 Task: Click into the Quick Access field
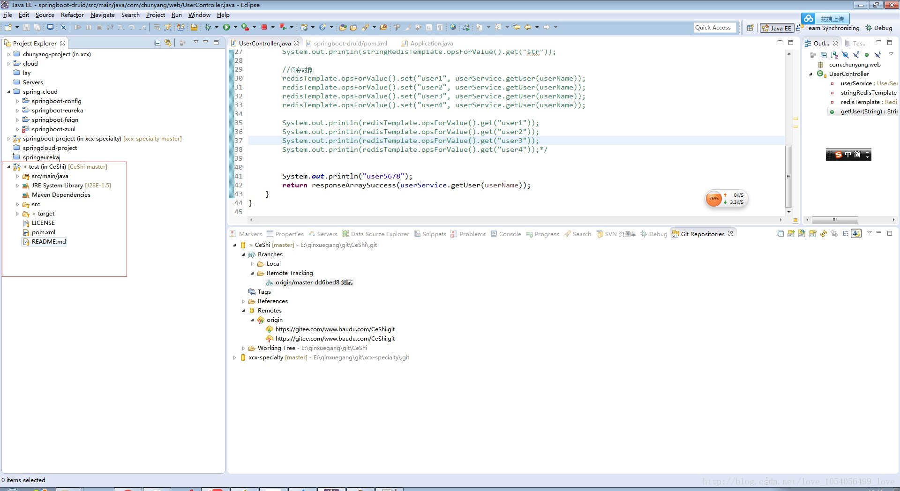click(x=715, y=28)
